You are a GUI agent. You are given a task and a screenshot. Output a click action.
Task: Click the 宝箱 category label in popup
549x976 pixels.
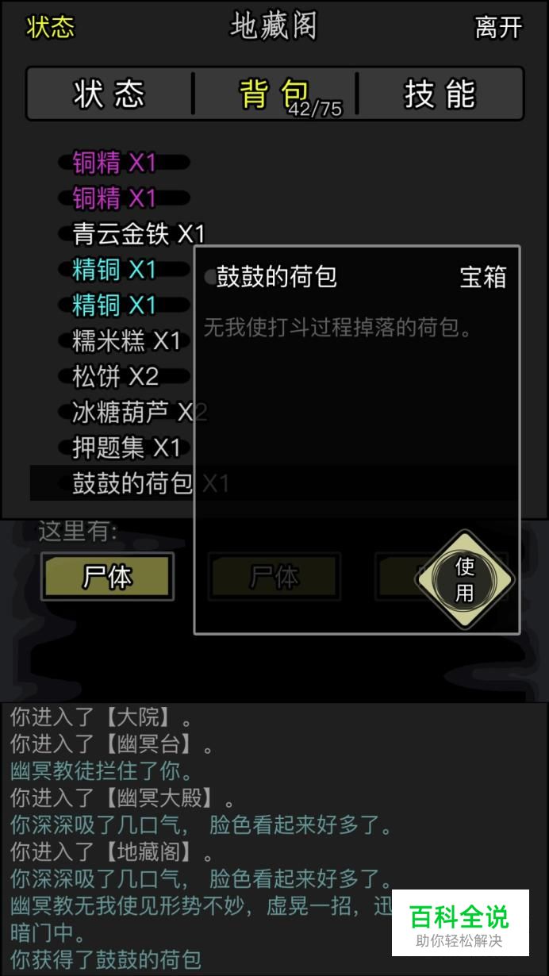[x=482, y=277]
